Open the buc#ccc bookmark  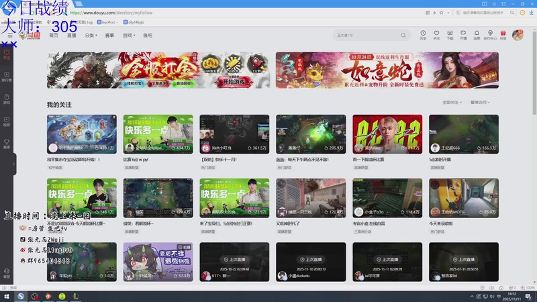107,22
